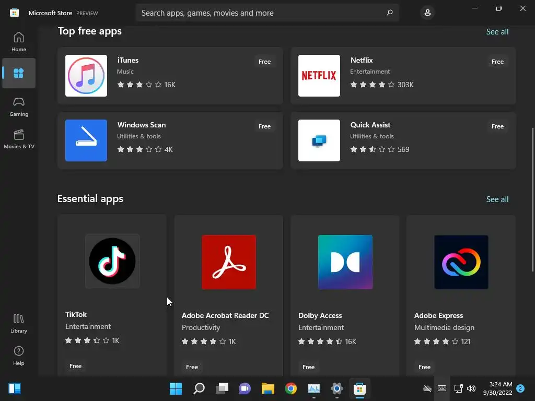Click the Multimedia design category label

pyautogui.click(x=444, y=327)
